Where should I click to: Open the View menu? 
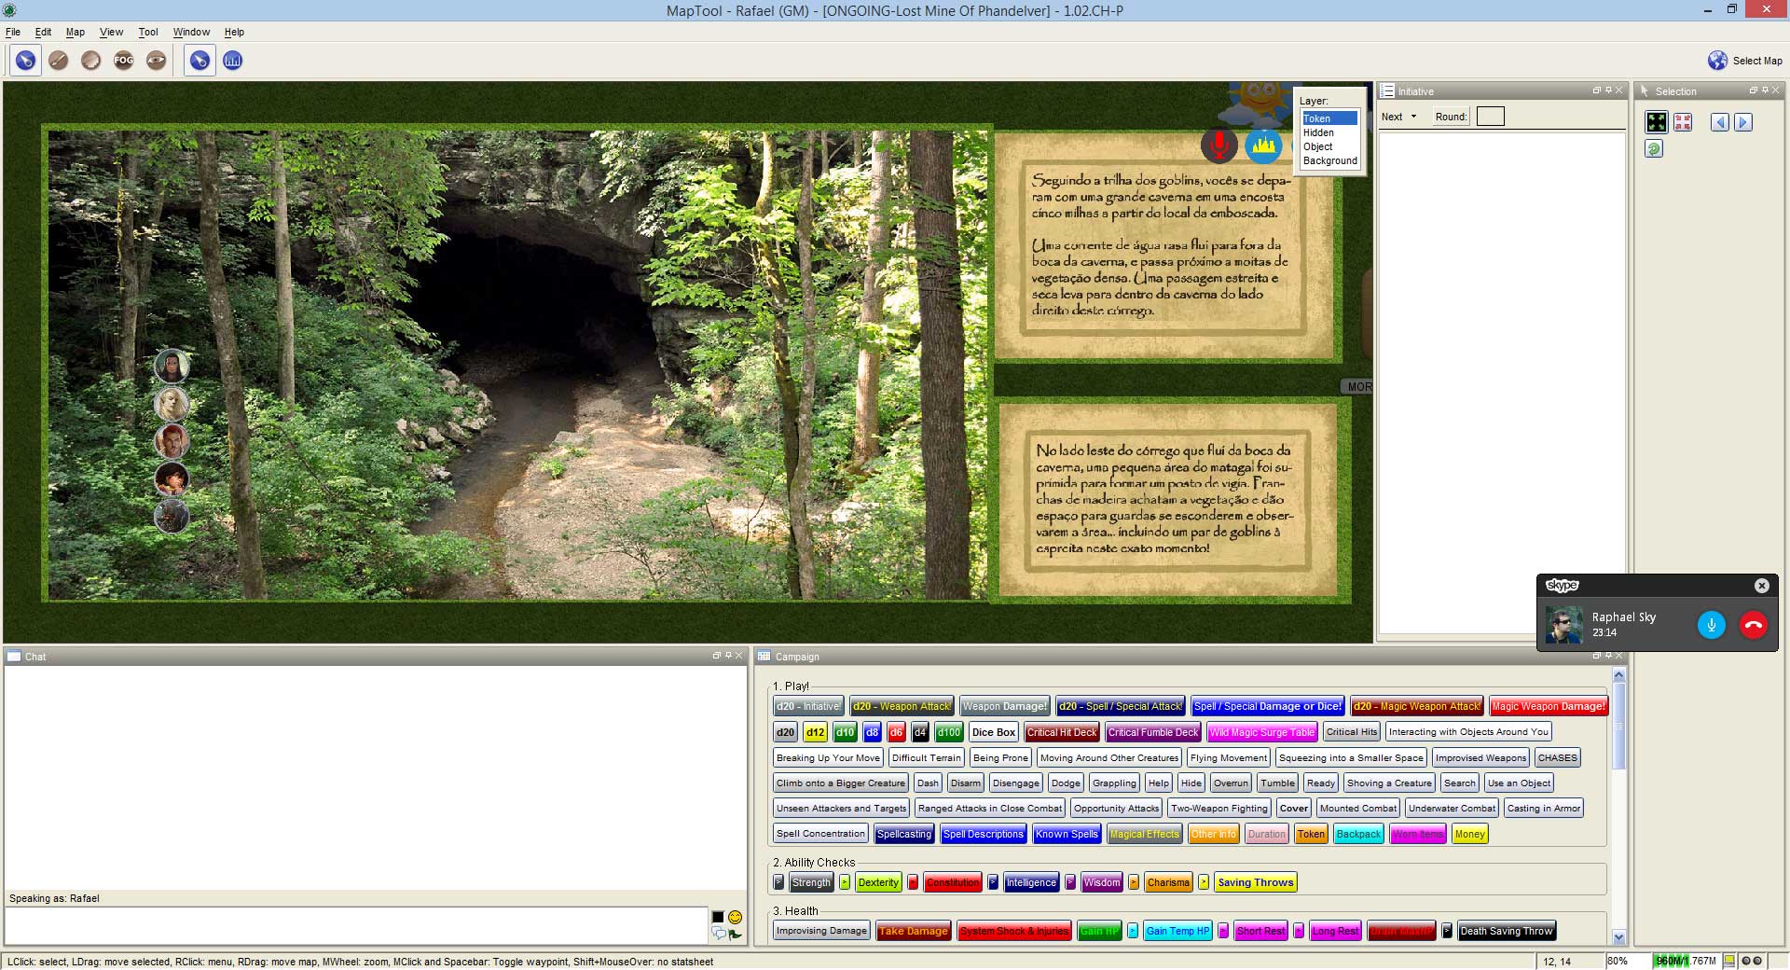pyautogui.click(x=111, y=32)
